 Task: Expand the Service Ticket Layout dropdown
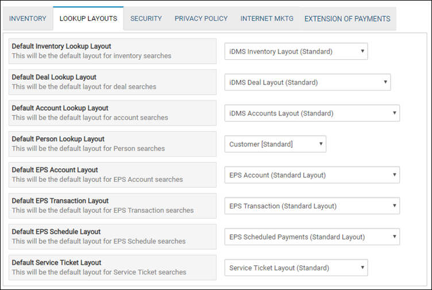pos(296,268)
